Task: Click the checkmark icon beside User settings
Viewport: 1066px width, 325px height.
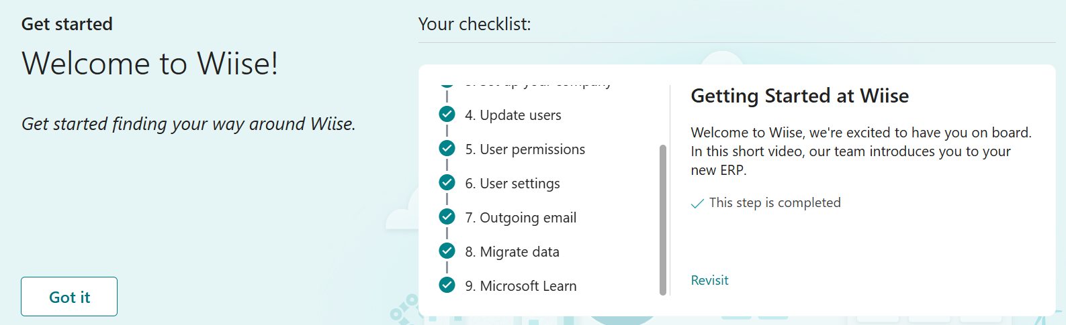Action: [x=447, y=183]
